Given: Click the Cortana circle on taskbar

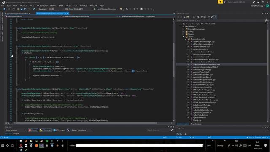Looking at the screenshot, I should [8, 146].
